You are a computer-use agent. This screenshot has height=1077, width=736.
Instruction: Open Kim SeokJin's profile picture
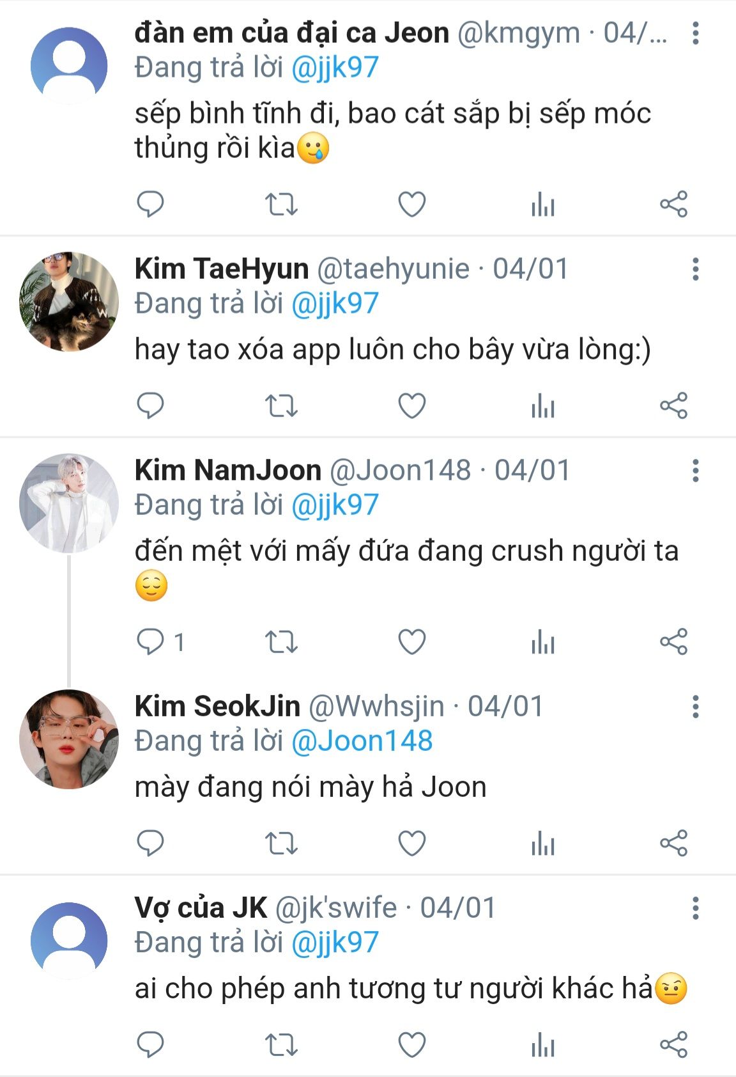69,739
